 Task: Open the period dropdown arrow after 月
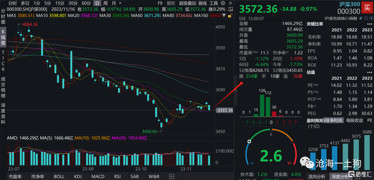pos(120,3)
